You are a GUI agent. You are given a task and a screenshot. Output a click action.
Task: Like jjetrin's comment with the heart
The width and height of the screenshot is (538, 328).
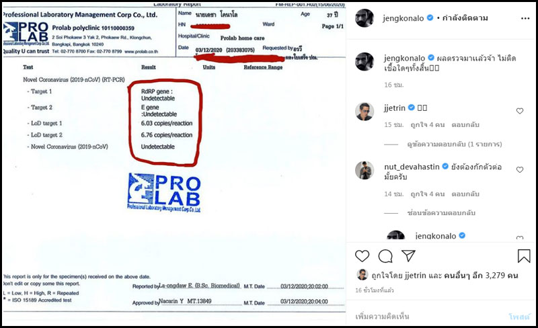(x=520, y=111)
